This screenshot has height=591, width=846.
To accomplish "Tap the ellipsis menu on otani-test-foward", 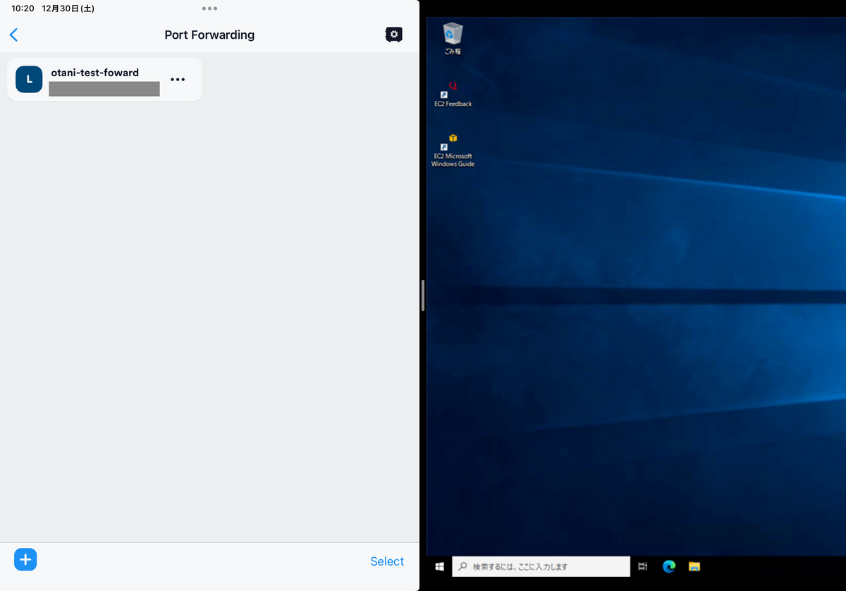I will (x=178, y=79).
